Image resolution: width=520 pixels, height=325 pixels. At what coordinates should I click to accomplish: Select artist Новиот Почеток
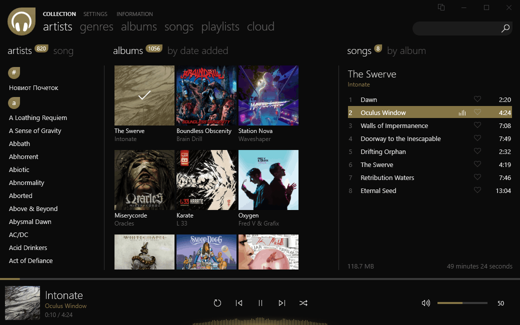point(33,87)
